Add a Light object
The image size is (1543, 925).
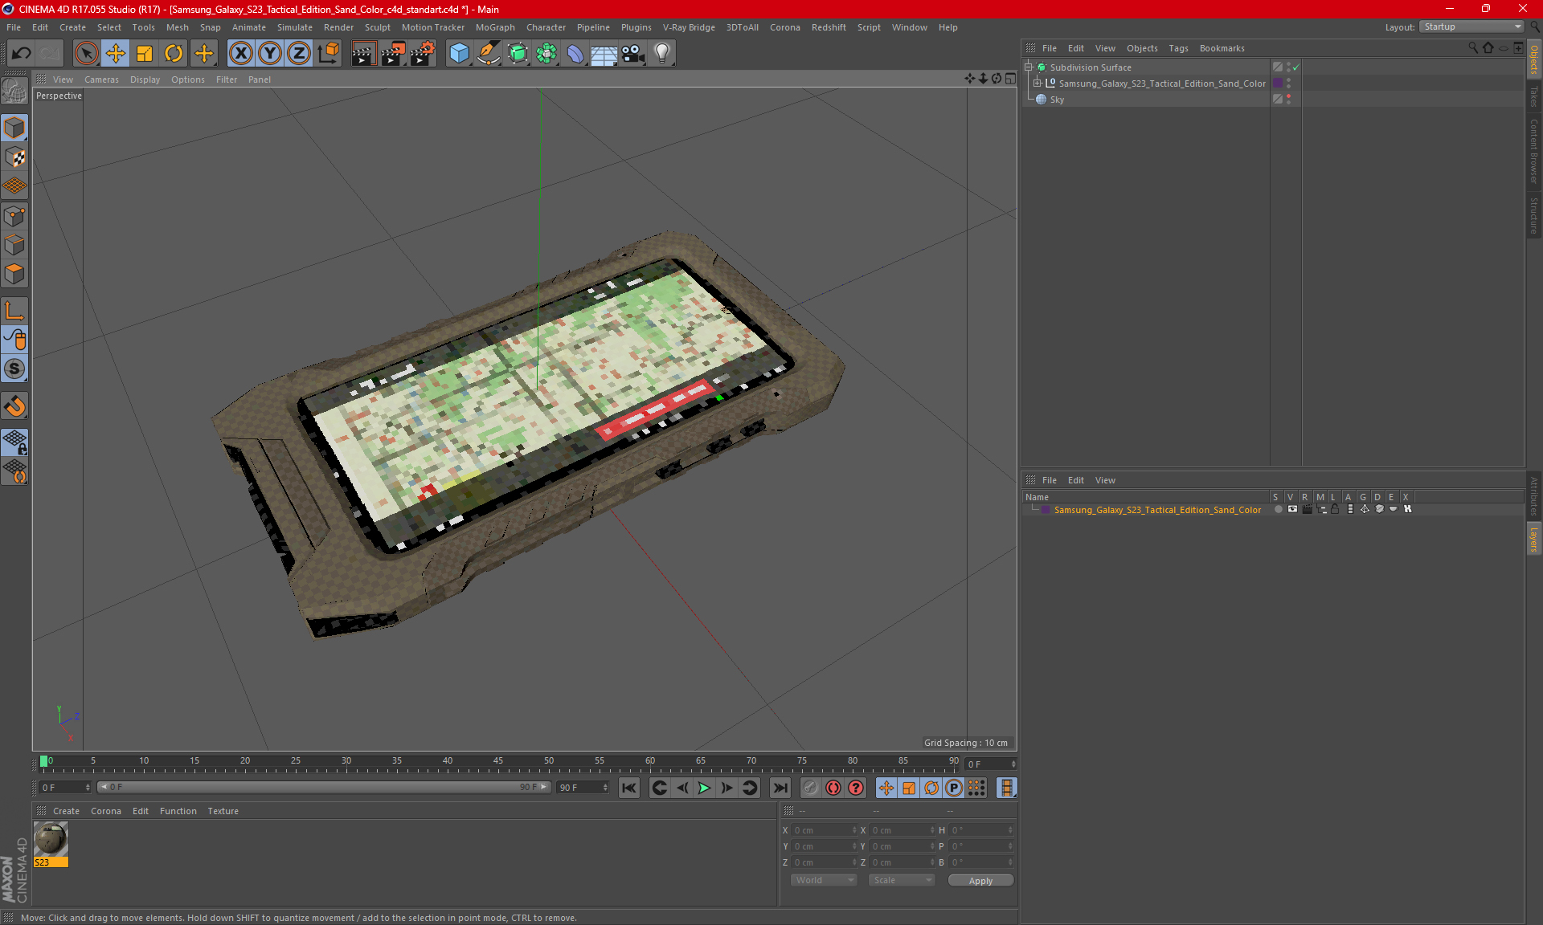click(x=662, y=54)
